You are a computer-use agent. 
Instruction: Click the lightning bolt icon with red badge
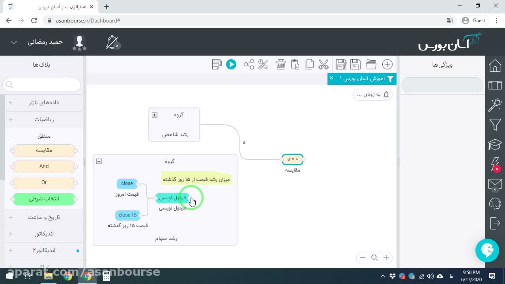point(495,164)
